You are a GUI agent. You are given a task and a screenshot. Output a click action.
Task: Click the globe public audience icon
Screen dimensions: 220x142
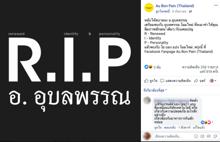pos(190,12)
